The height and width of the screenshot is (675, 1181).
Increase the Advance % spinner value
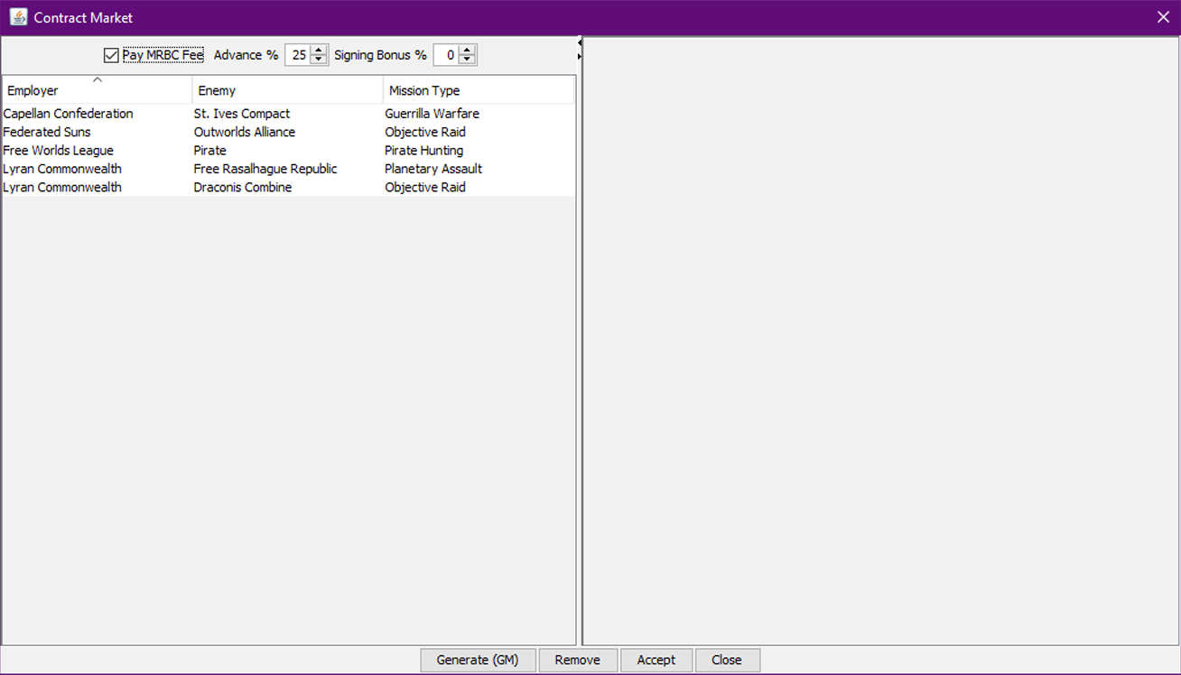click(319, 51)
